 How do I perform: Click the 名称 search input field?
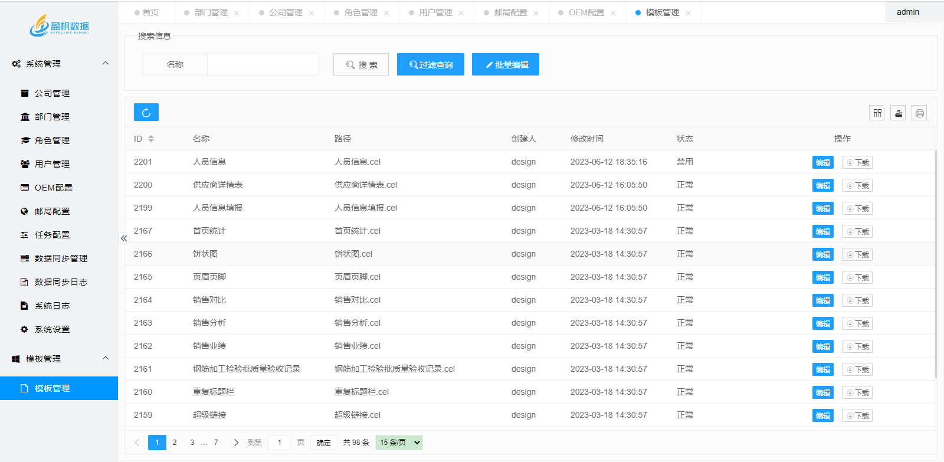coord(263,64)
